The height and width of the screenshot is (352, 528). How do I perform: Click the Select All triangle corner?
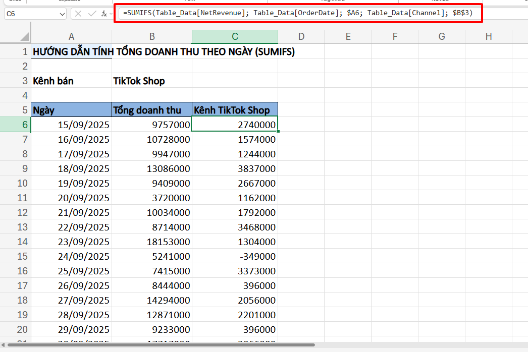[24, 36]
